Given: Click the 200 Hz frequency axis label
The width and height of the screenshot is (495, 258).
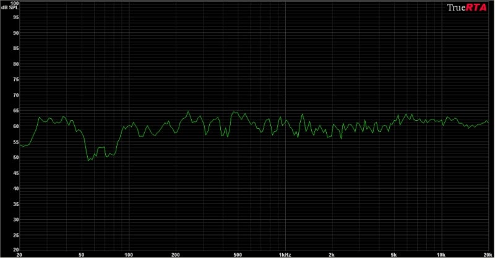Looking at the screenshot, I should 175,254.
